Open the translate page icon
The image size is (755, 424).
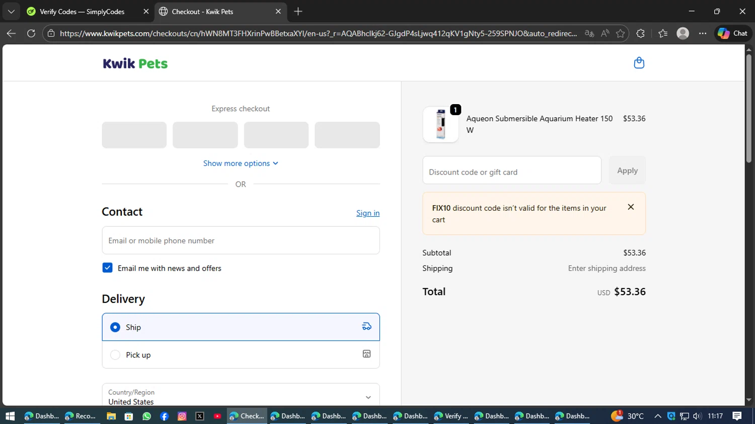point(589,33)
